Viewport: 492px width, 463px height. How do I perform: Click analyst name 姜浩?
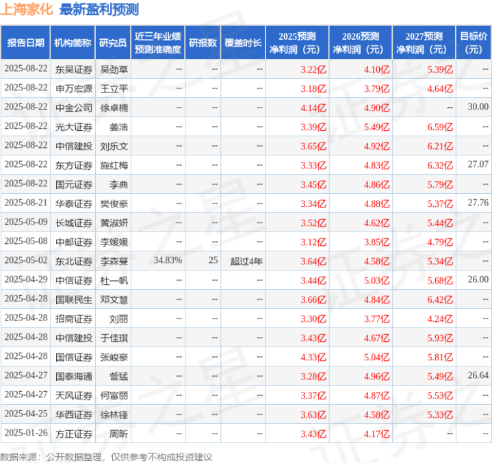tap(118, 127)
